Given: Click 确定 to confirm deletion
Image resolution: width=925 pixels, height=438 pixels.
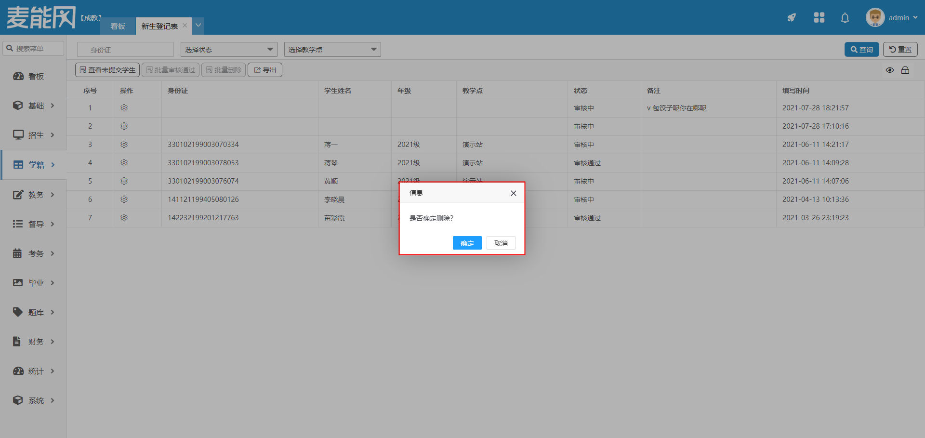Looking at the screenshot, I should [467, 243].
